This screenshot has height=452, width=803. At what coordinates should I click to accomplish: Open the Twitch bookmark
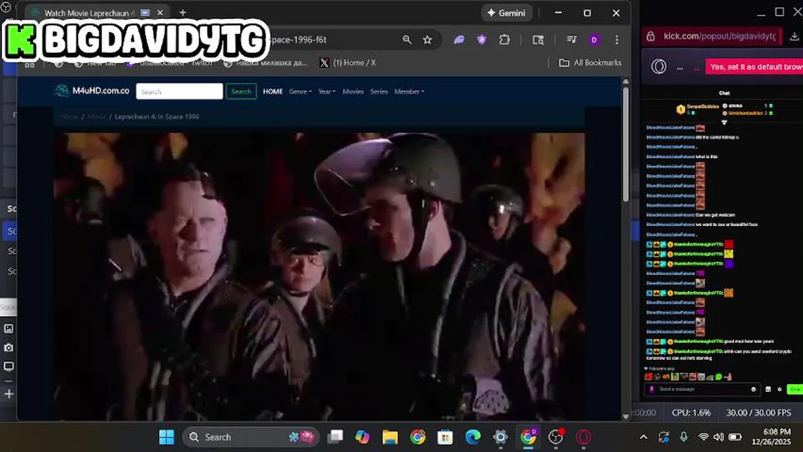pyautogui.click(x=169, y=63)
